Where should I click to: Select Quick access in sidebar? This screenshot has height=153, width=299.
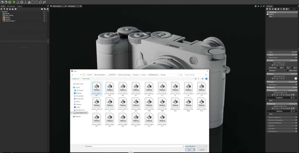(x=79, y=84)
